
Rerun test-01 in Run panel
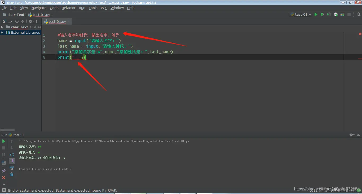4,142
